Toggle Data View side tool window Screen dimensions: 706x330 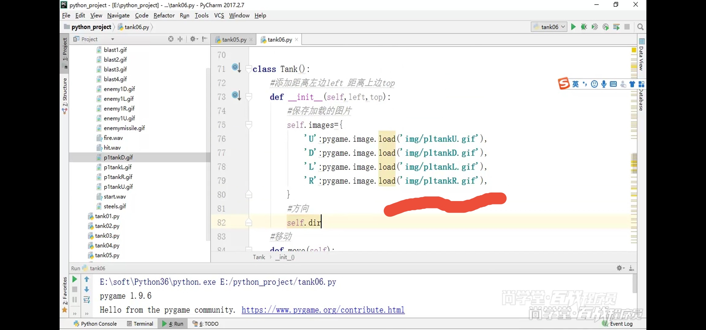641,55
